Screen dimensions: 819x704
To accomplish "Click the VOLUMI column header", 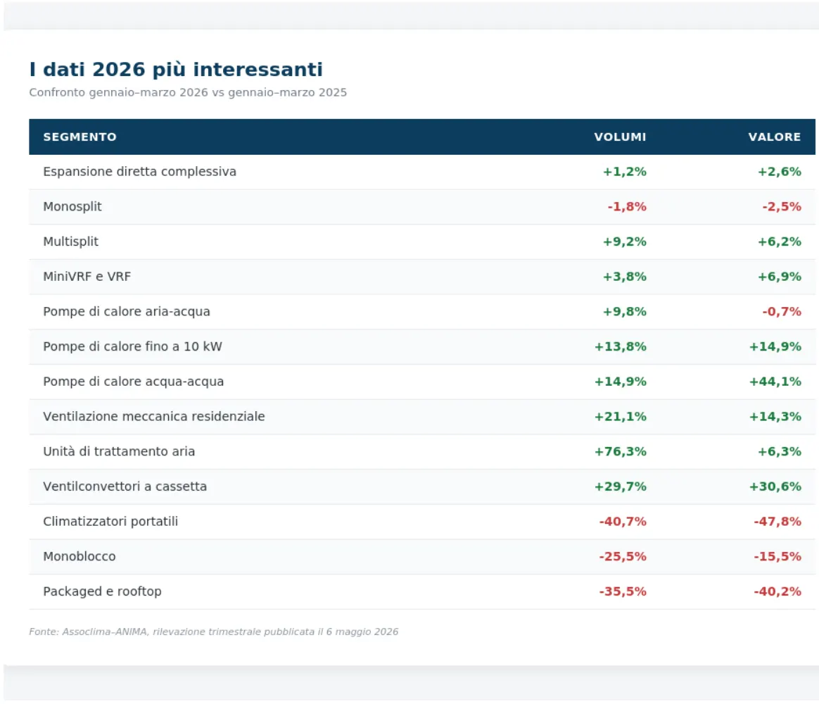I will pyautogui.click(x=619, y=137).
